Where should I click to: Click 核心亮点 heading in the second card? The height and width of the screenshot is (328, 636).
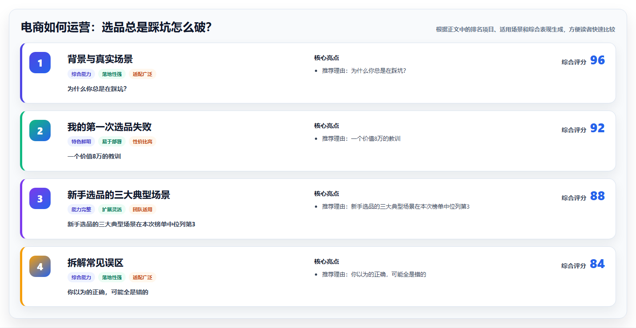click(326, 126)
